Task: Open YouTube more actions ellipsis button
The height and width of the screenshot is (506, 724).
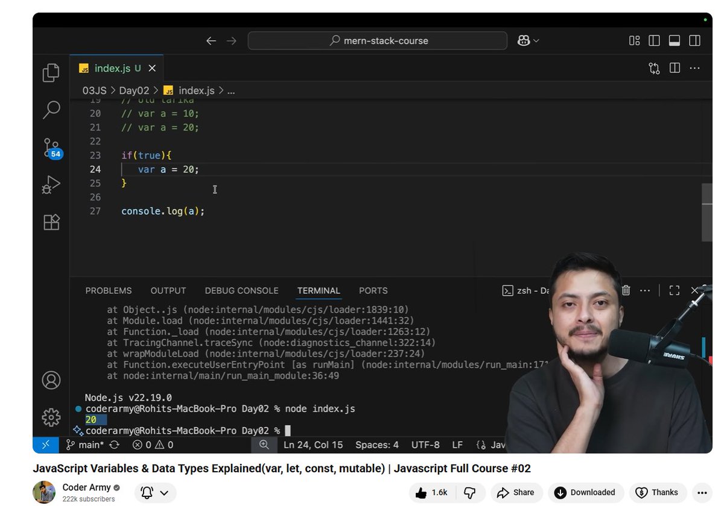Action: coord(701,492)
